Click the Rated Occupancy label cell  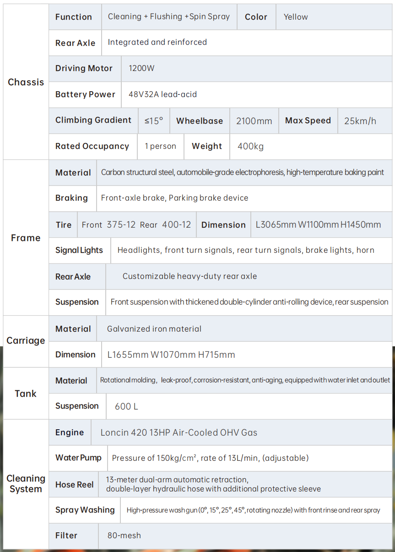point(92,147)
